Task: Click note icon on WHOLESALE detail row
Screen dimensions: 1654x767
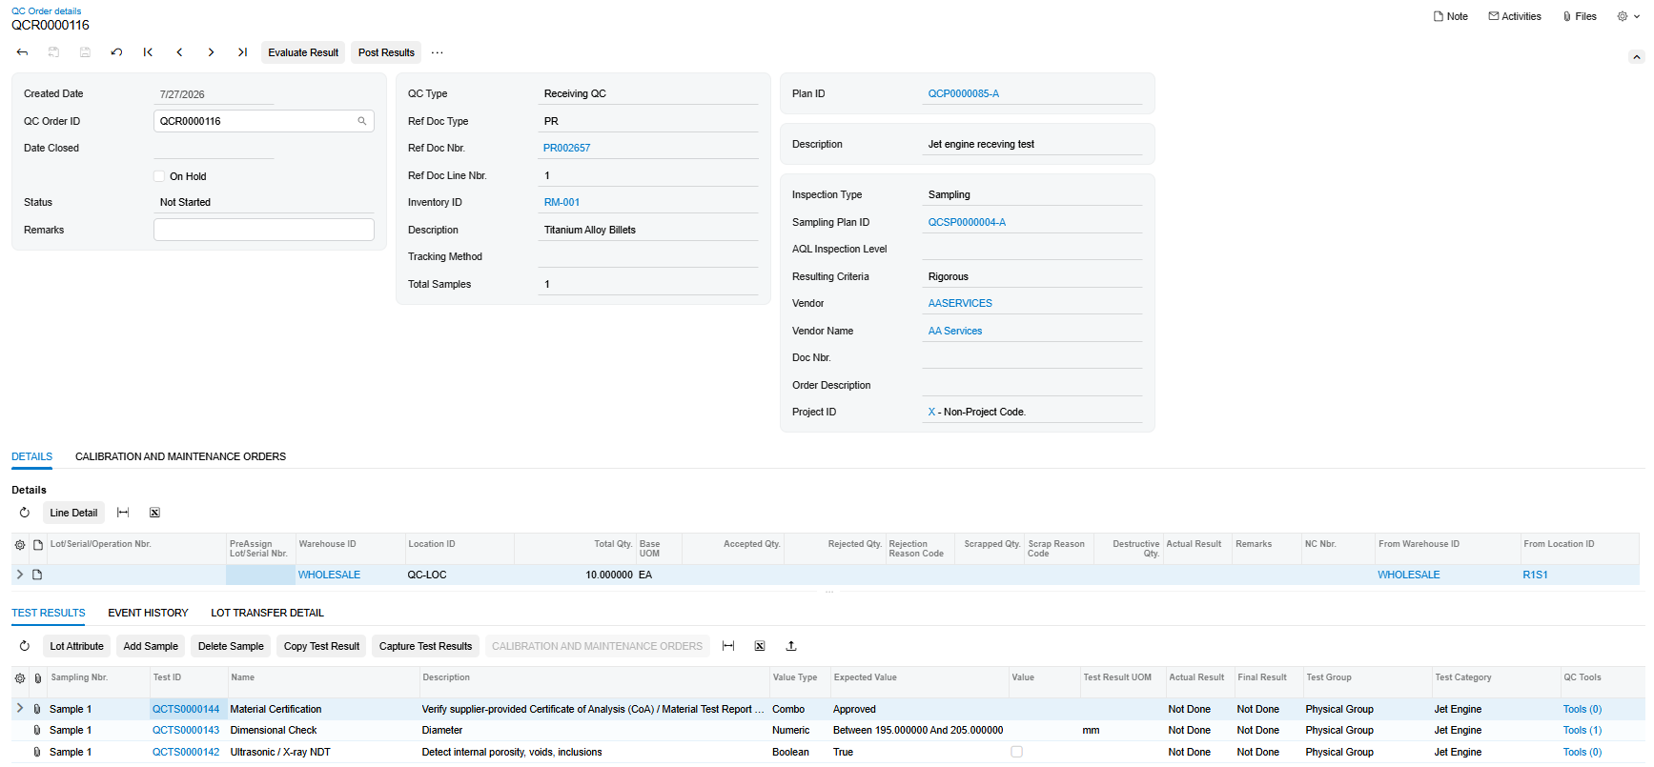Action: 37,575
